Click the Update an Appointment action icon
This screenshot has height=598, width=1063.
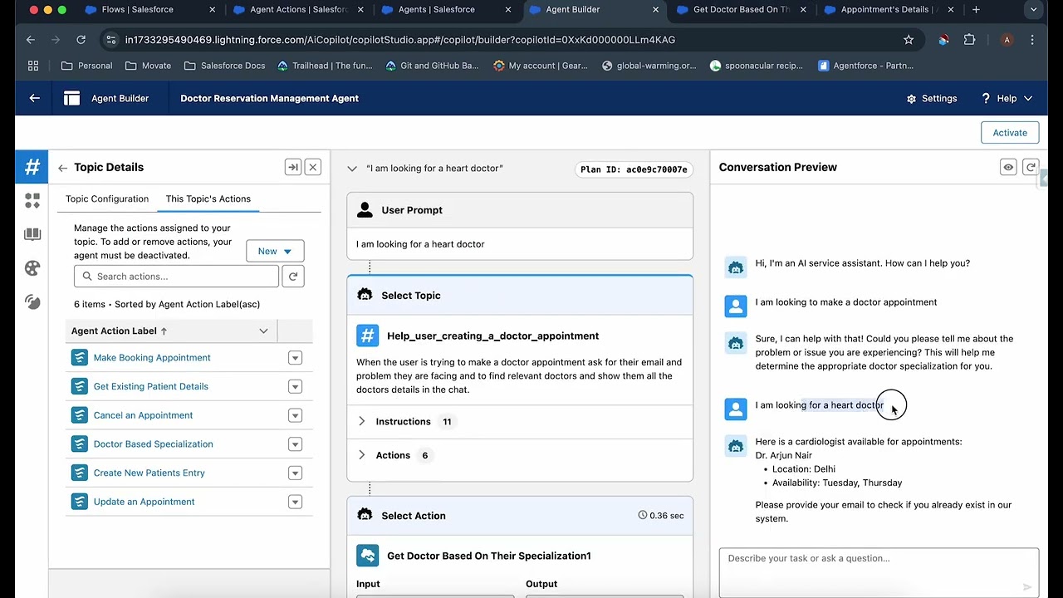tap(80, 502)
